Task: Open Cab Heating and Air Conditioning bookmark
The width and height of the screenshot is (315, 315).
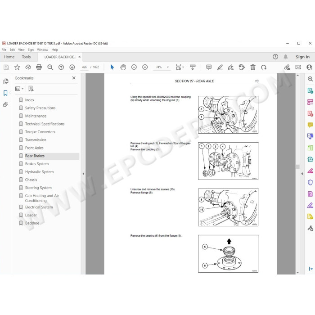Action: point(42,198)
